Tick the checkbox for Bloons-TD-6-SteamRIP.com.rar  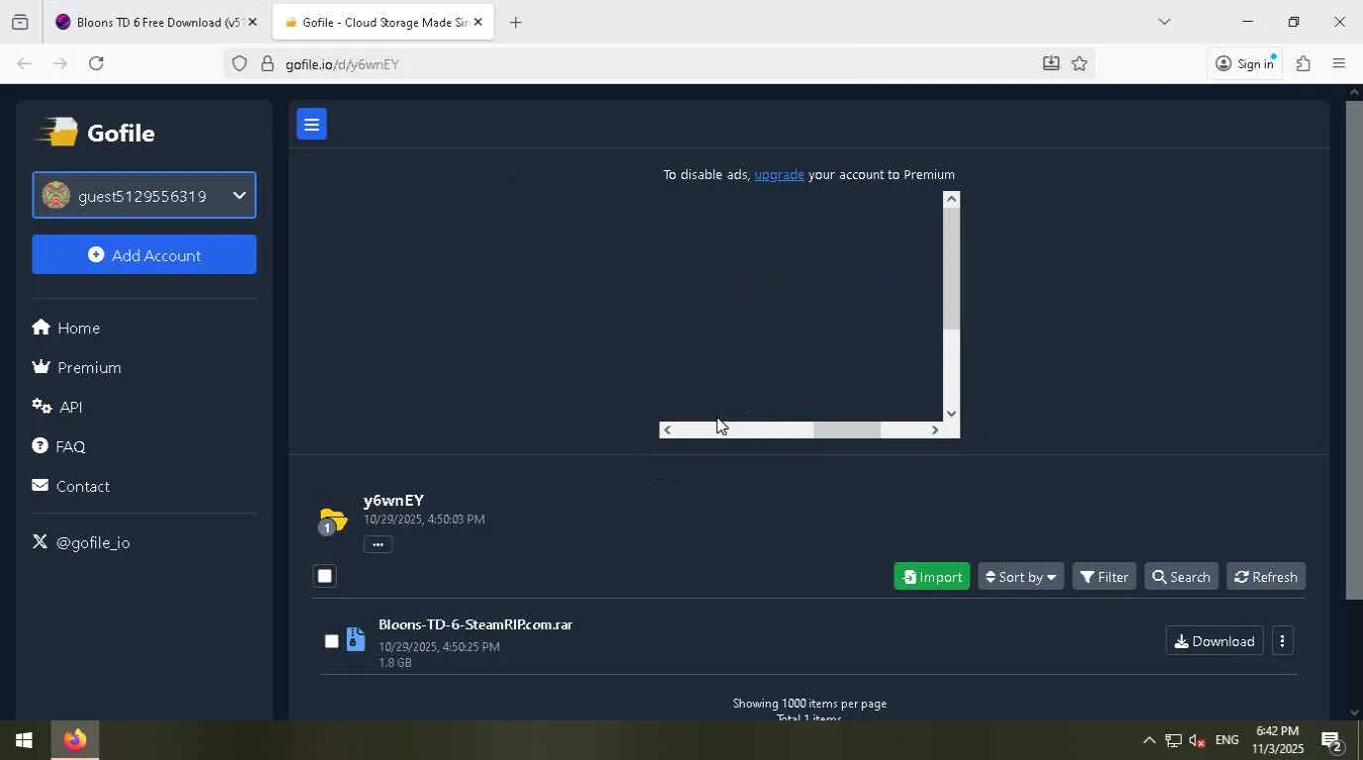click(331, 641)
